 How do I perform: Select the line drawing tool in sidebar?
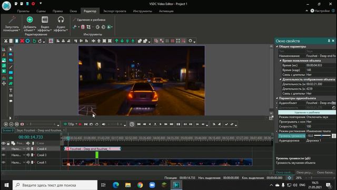(x=11, y=67)
